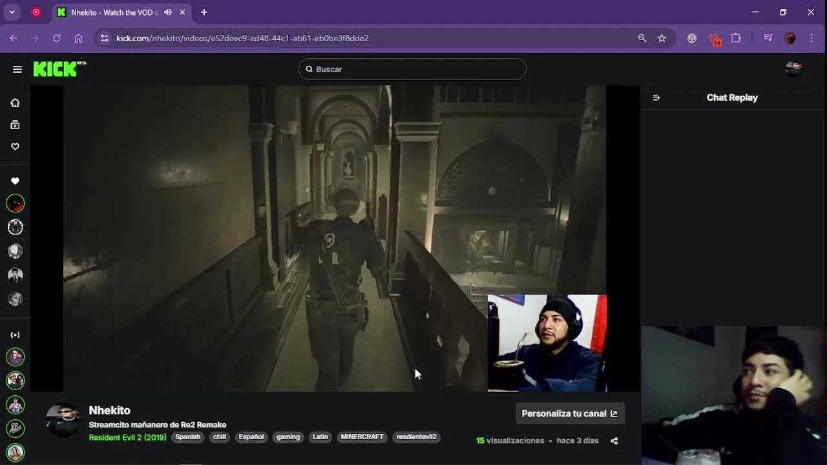Collapse the Chat Replay panel
This screenshot has width=827, height=465.
(x=656, y=98)
